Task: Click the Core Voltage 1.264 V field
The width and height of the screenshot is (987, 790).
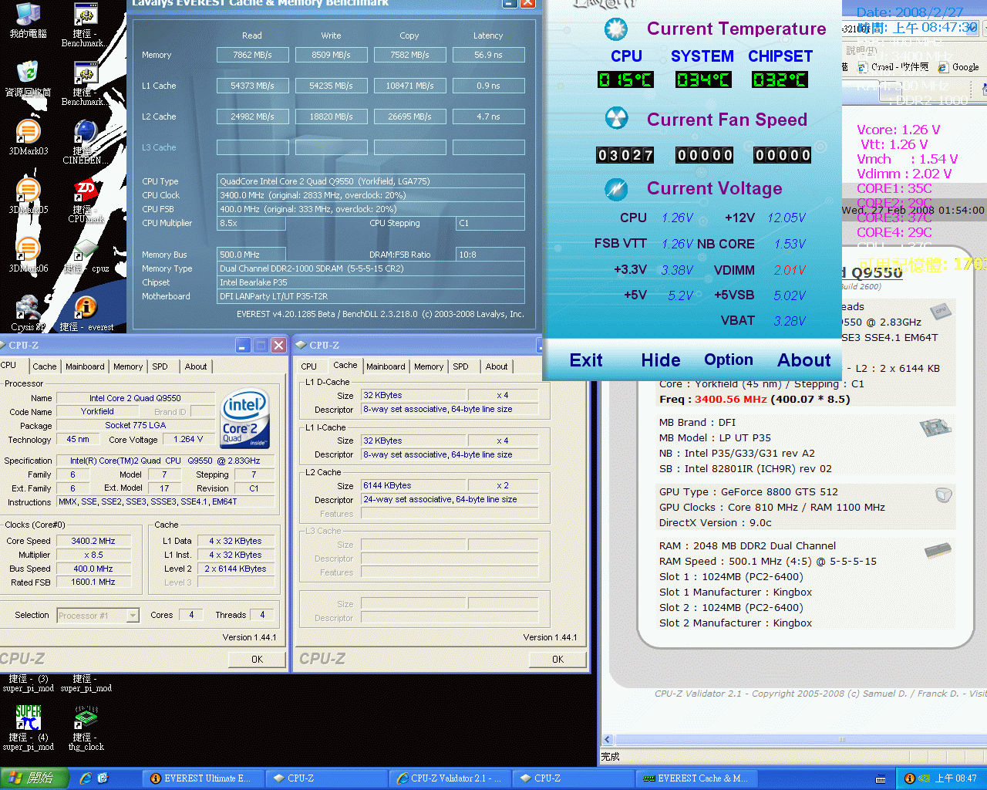Action: tap(188, 440)
